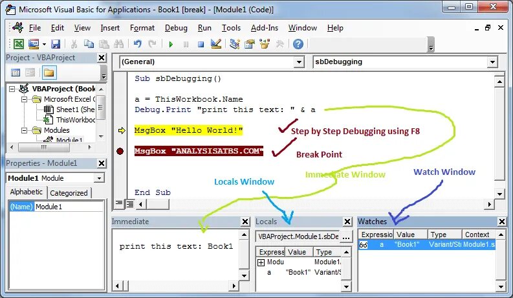Expand the Module row in Locals window
Viewport: 513px width, 298px height.
261,262
